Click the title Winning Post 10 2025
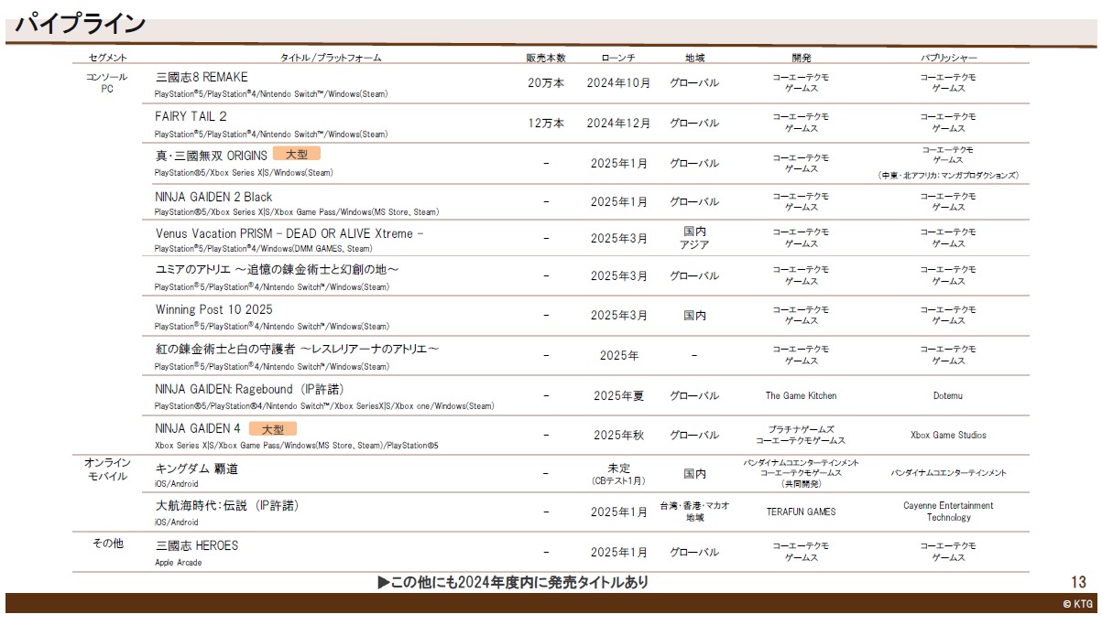Screen dimensions: 1102x625 click(x=213, y=309)
